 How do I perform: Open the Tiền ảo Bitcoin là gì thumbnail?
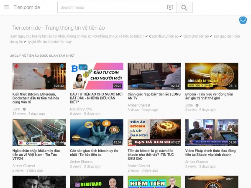[x=154, y=132]
